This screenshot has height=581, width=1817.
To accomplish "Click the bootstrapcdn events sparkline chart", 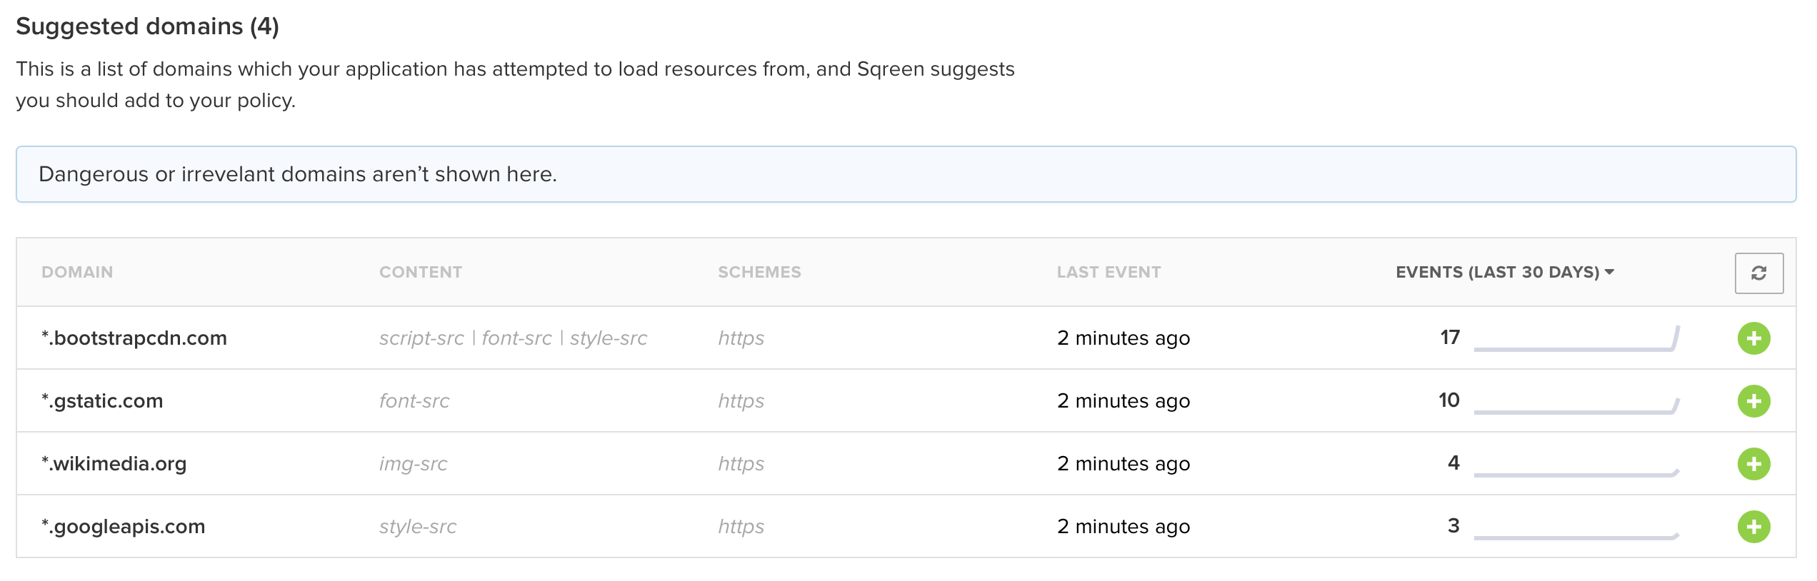I will (x=1576, y=340).
